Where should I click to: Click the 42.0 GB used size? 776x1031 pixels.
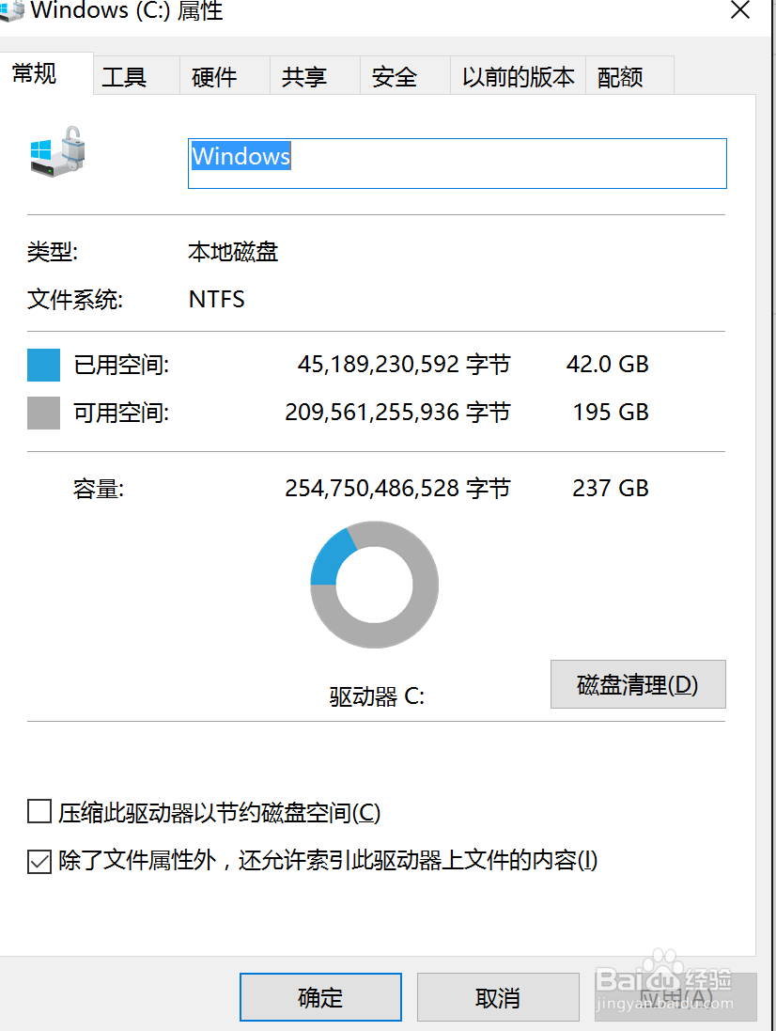click(x=608, y=365)
